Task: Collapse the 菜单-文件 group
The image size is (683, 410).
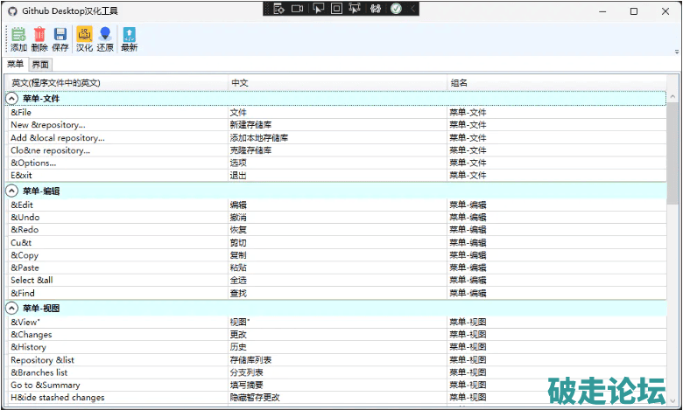Action: pos(12,99)
